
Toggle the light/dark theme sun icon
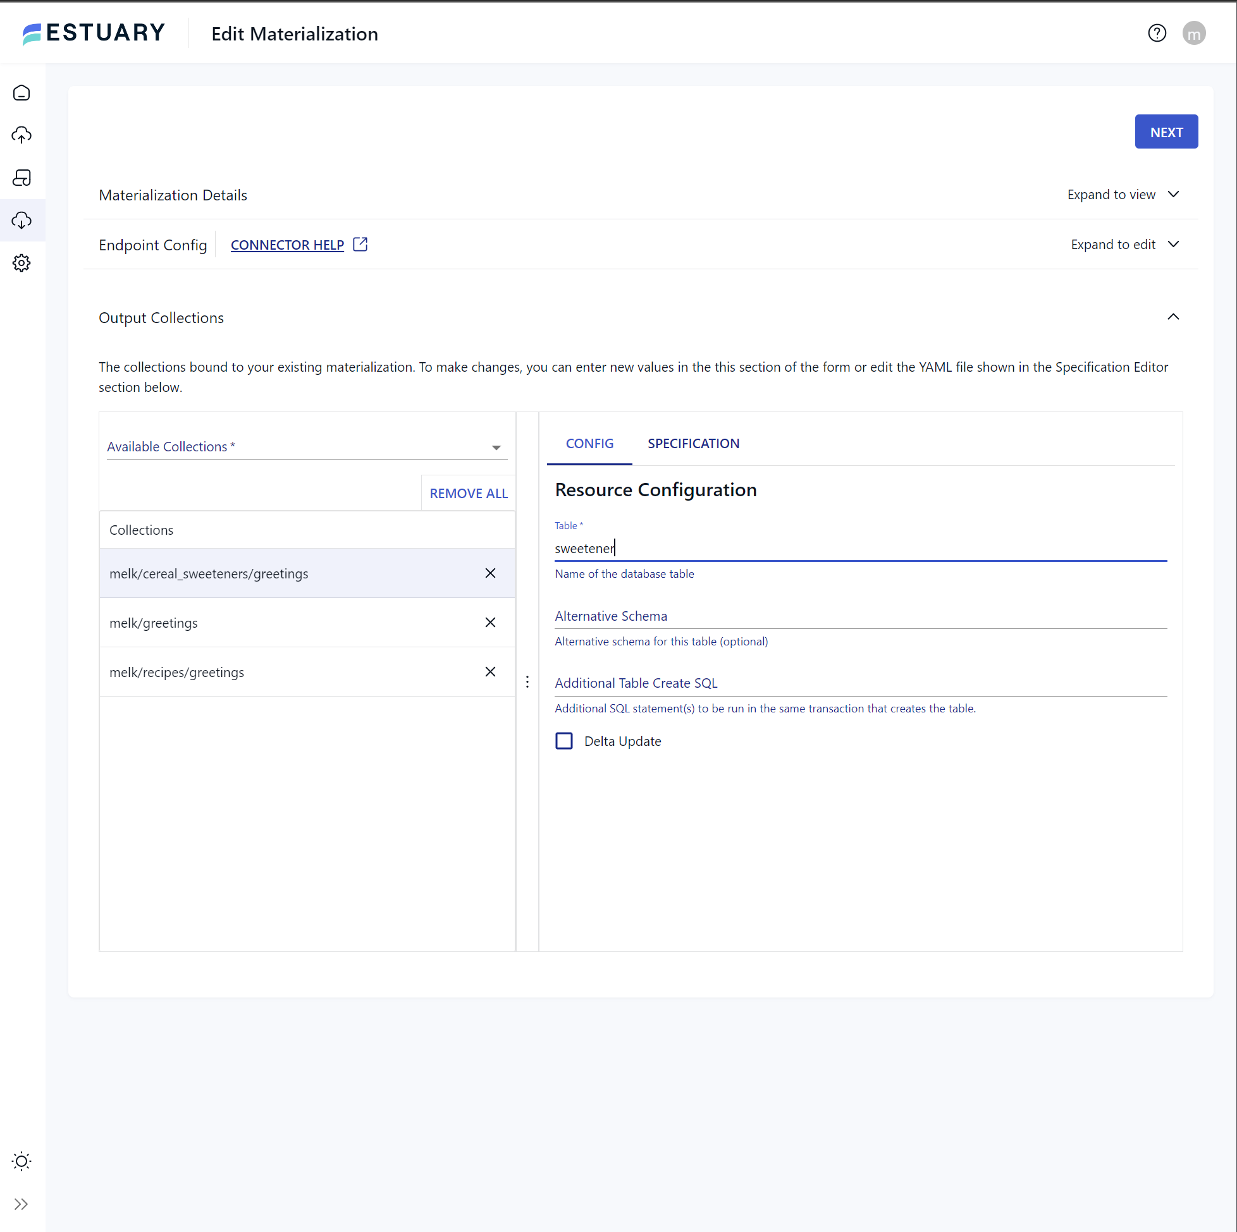tap(21, 1161)
